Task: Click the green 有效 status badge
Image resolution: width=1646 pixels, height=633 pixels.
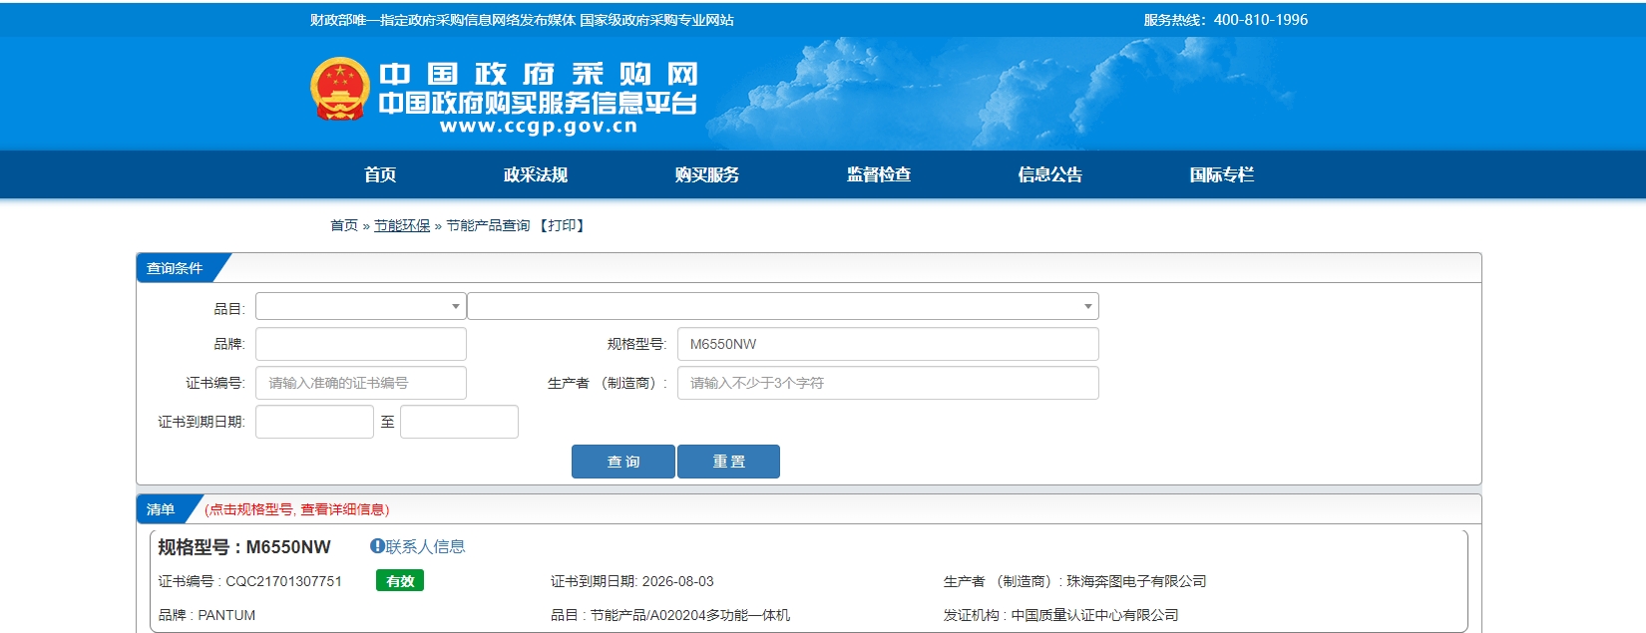Action: point(400,581)
